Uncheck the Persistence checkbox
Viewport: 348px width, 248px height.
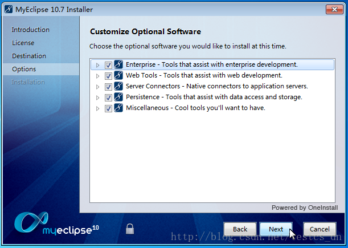coord(108,97)
